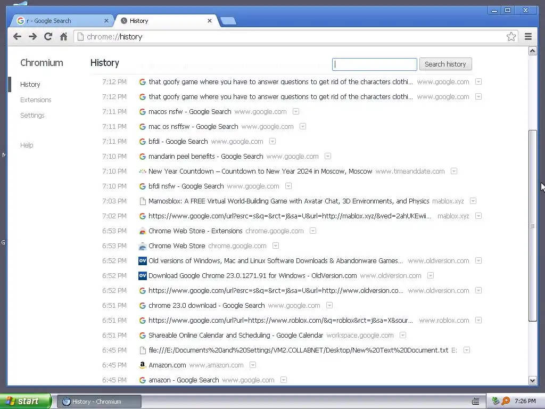Open the dropdown for 'mandarin peel benefits'

(x=328, y=157)
